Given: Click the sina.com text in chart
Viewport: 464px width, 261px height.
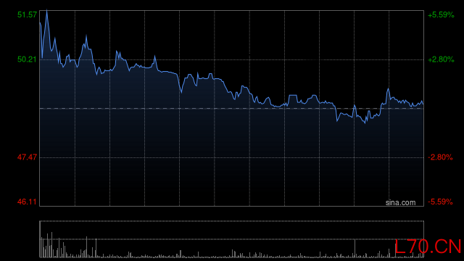Looking at the screenshot, I should click(400, 203).
